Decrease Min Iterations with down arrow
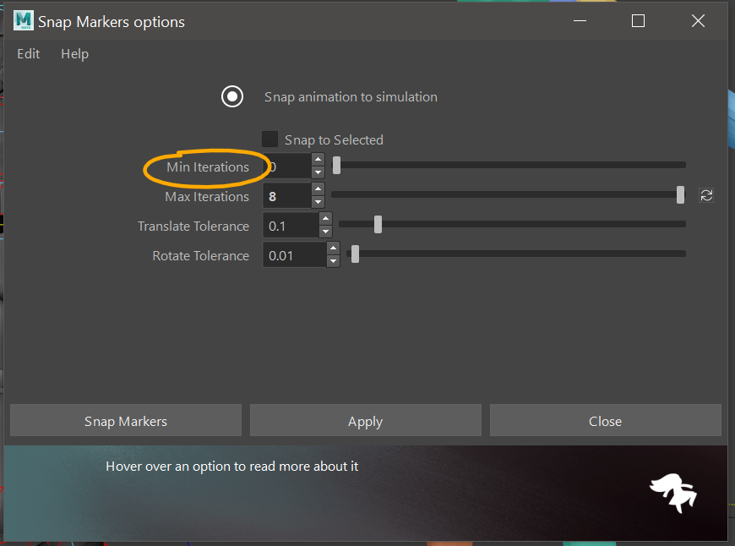 (318, 172)
